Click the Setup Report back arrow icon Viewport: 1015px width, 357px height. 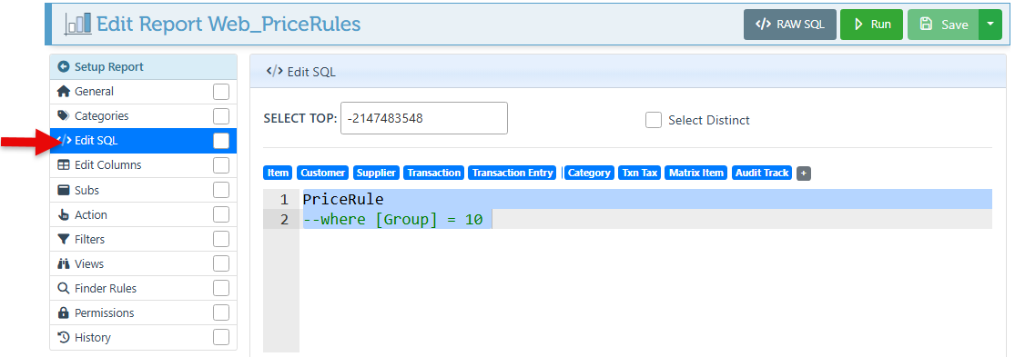coord(64,66)
